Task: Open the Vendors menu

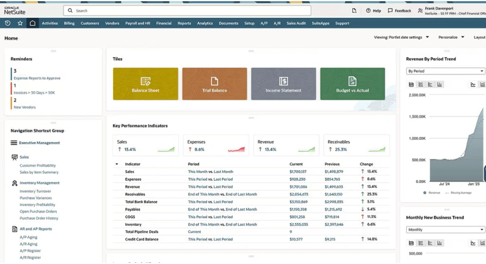Action: (x=112, y=23)
